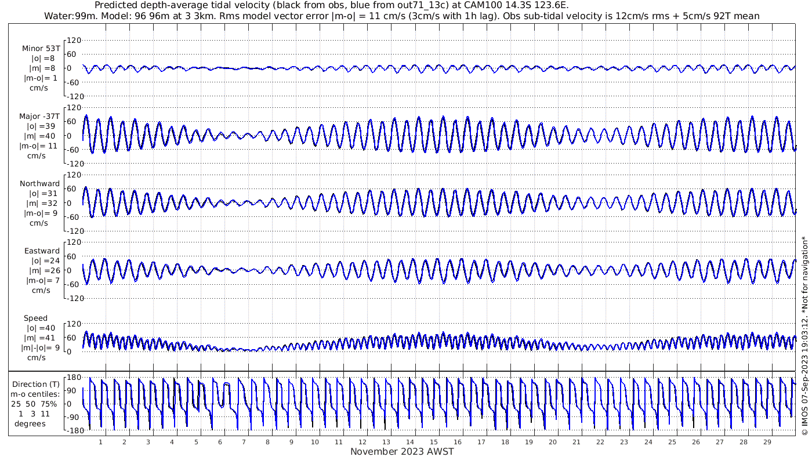The width and height of the screenshot is (812, 464).
Task: Click day 29 tick label on x-axis
Action: click(767, 442)
